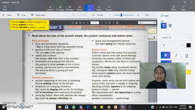Open the Paint 3D Menu
Screen dimensions: 195x110
click(x=5, y=8)
